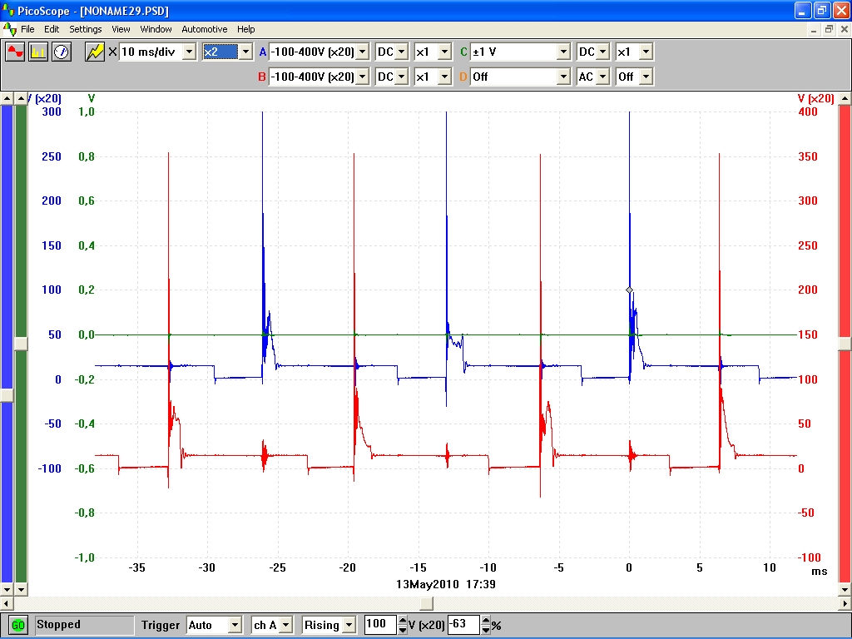Click the trigger level value field showing 100
Viewport: 852px width, 639px height.
380,625
